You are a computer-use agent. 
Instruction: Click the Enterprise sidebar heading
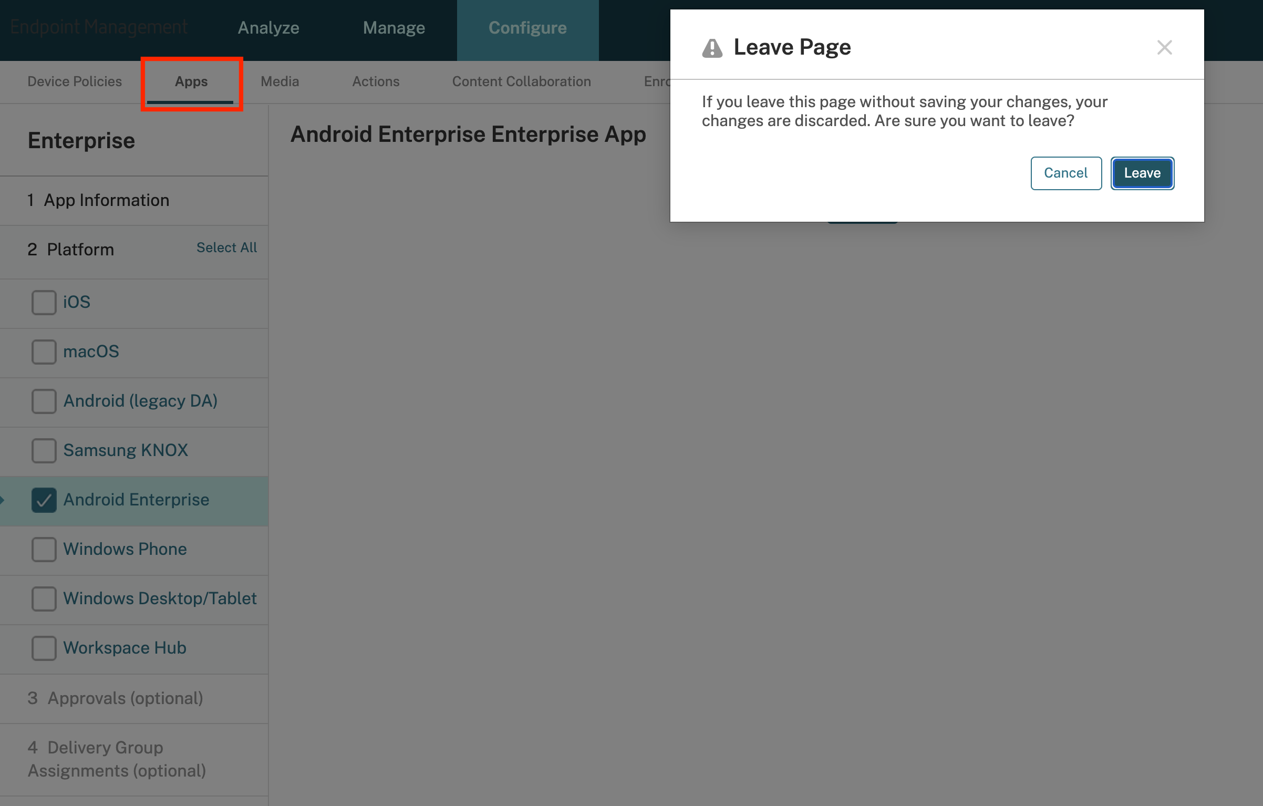coord(81,141)
